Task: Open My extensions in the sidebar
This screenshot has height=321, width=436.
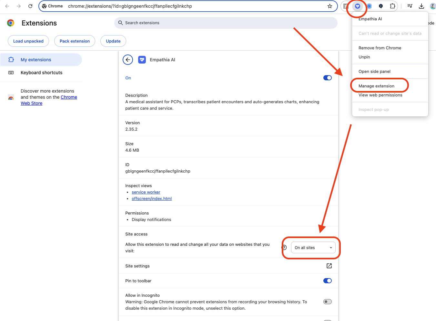Action: click(x=41, y=60)
